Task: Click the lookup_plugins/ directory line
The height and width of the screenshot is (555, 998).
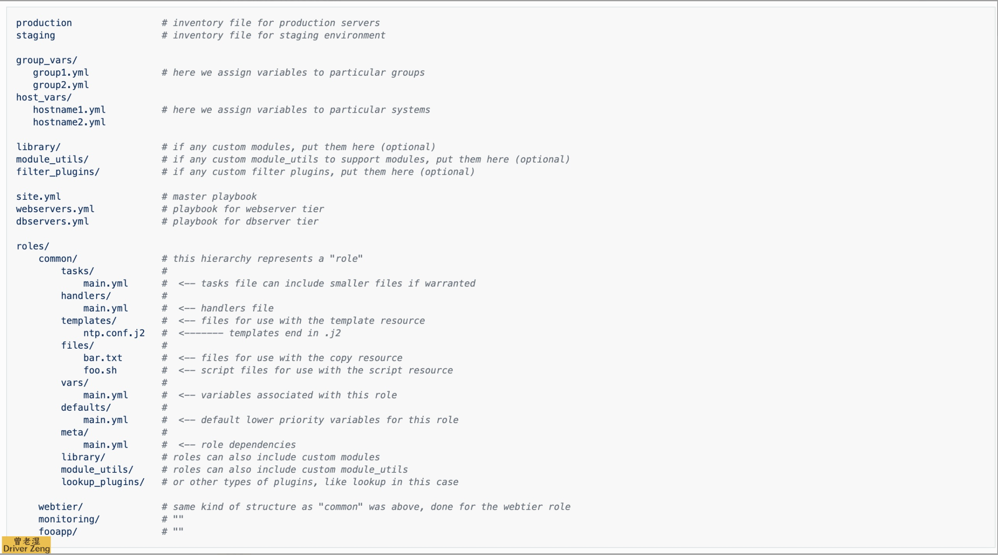Action: coord(103,482)
